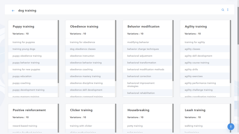
Task: Select 'modifying behavior' row
Action: point(148,42)
